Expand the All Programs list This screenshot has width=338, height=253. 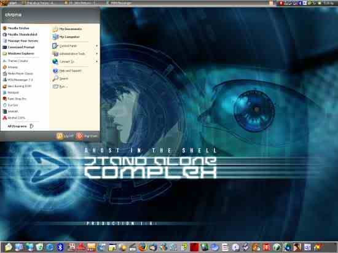[20, 126]
